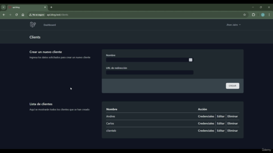Screen dimensions: 273x153
Task: Open a new browser tab with plus
Action: click(51, 7)
